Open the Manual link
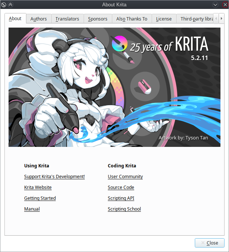 tap(32, 209)
